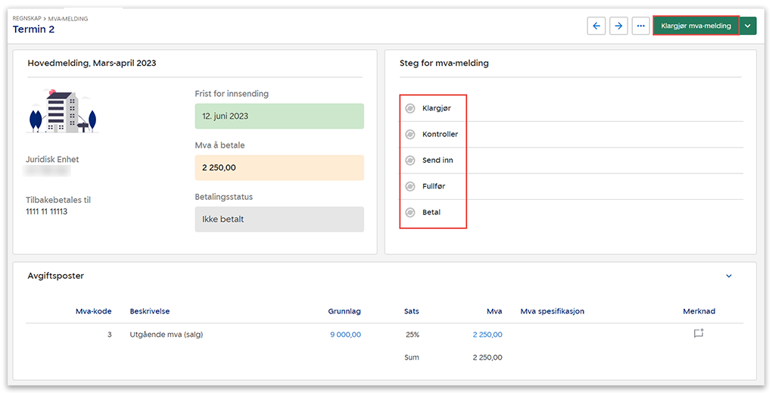Click the Klargjør step status icon
Viewport: 772px width, 393px height.
point(410,108)
